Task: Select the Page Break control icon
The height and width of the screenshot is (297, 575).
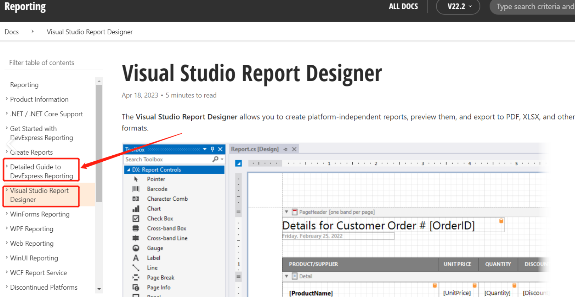Action: click(x=136, y=278)
